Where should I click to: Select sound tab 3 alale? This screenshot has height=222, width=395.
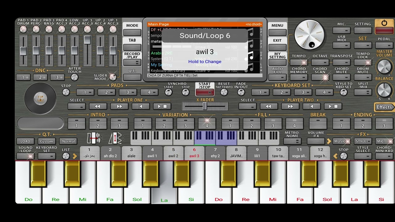click(131, 153)
